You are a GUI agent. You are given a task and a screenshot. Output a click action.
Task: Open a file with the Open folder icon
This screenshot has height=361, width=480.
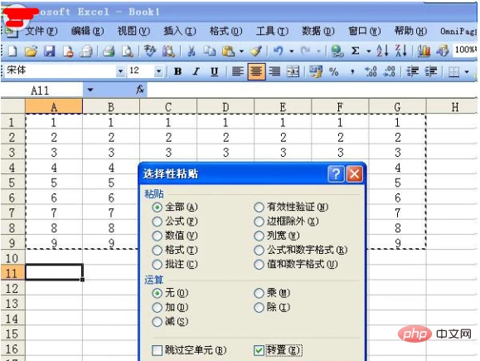31,51
